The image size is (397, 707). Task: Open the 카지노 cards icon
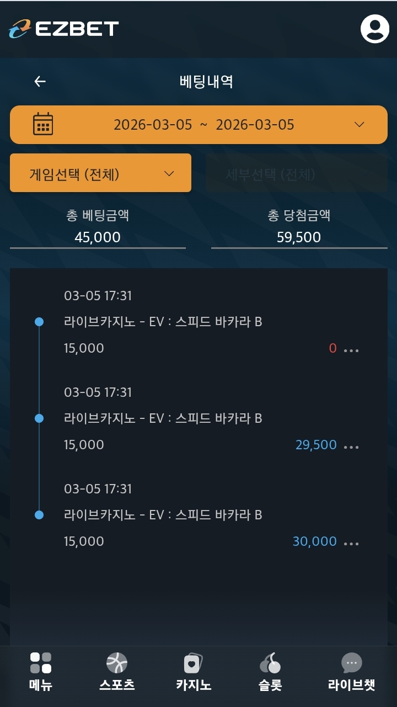(193, 663)
